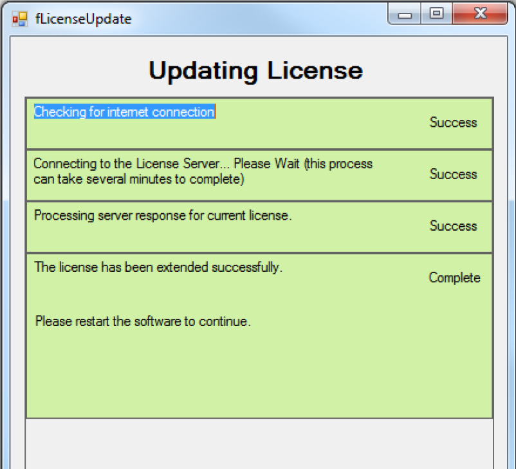Maximize the fLicenseUpdate window

click(x=436, y=14)
